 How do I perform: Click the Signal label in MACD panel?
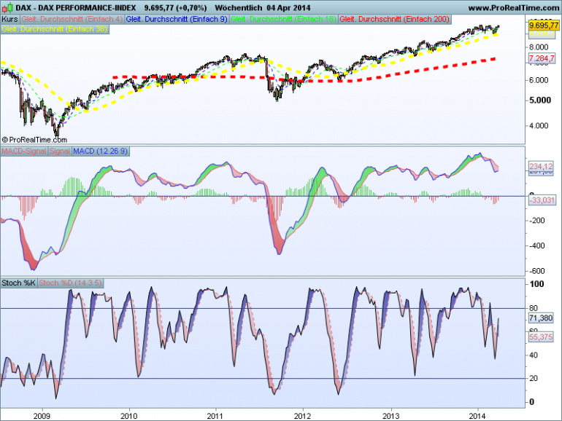[x=60, y=152]
